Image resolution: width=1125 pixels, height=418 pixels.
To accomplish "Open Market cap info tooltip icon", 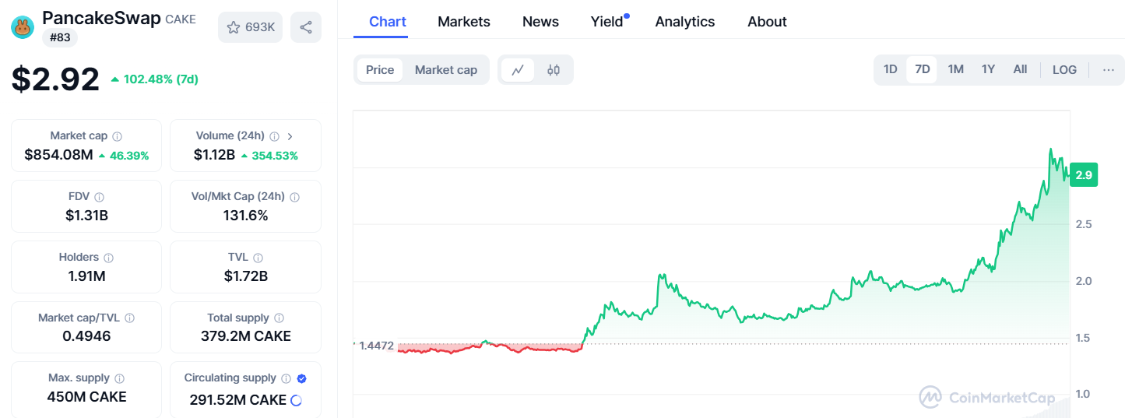I will [x=117, y=136].
